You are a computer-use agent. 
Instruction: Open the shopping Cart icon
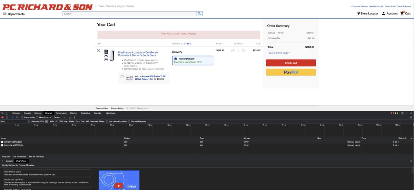click(x=402, y=13)
